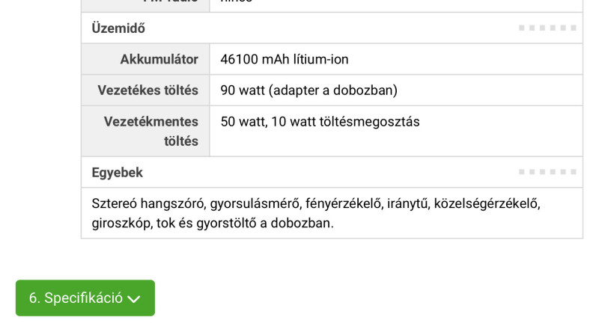Click the word töltésmegosztás
The height and width of the screenshot is (326, 599).
click(371, 121)
